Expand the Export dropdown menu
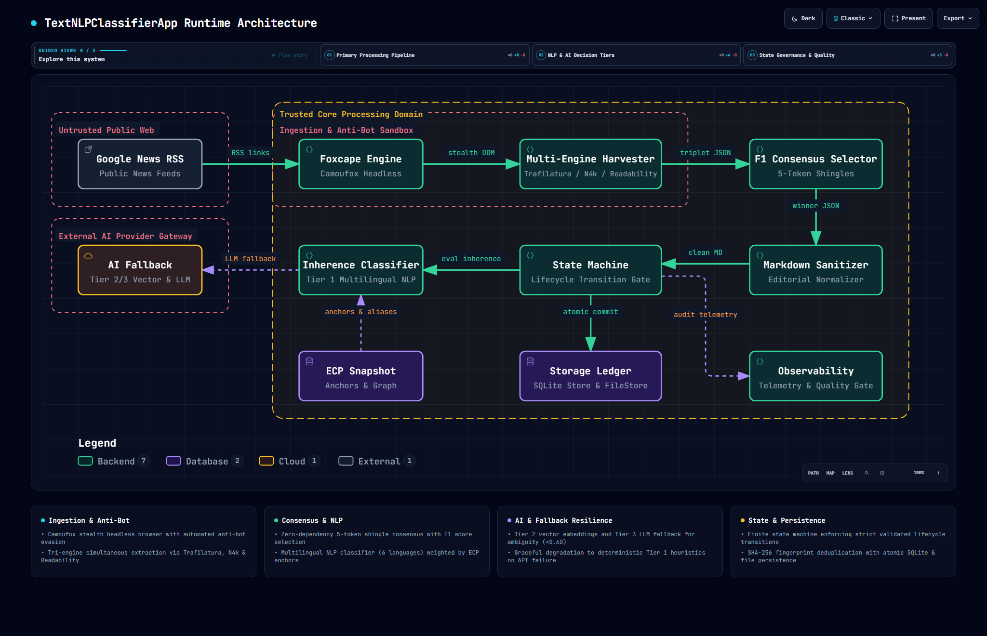This screenshot has height=636, width=987. [958, 18]
